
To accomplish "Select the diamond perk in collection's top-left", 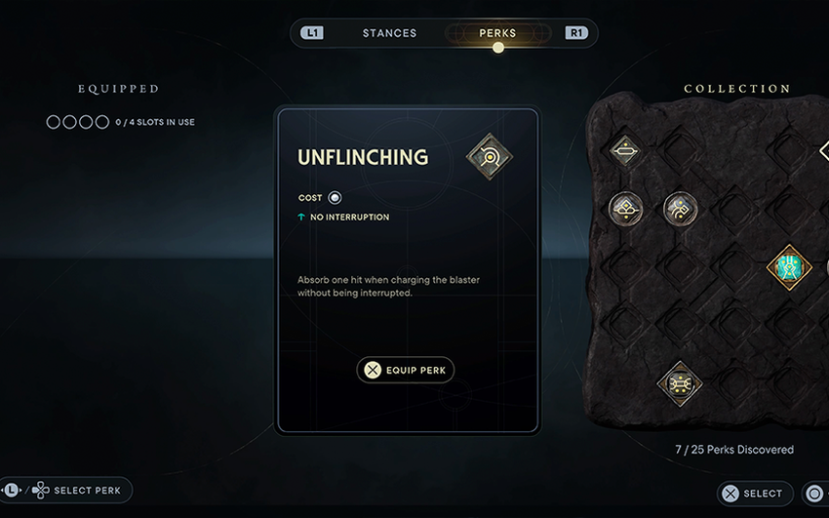I will coord(625,151).
